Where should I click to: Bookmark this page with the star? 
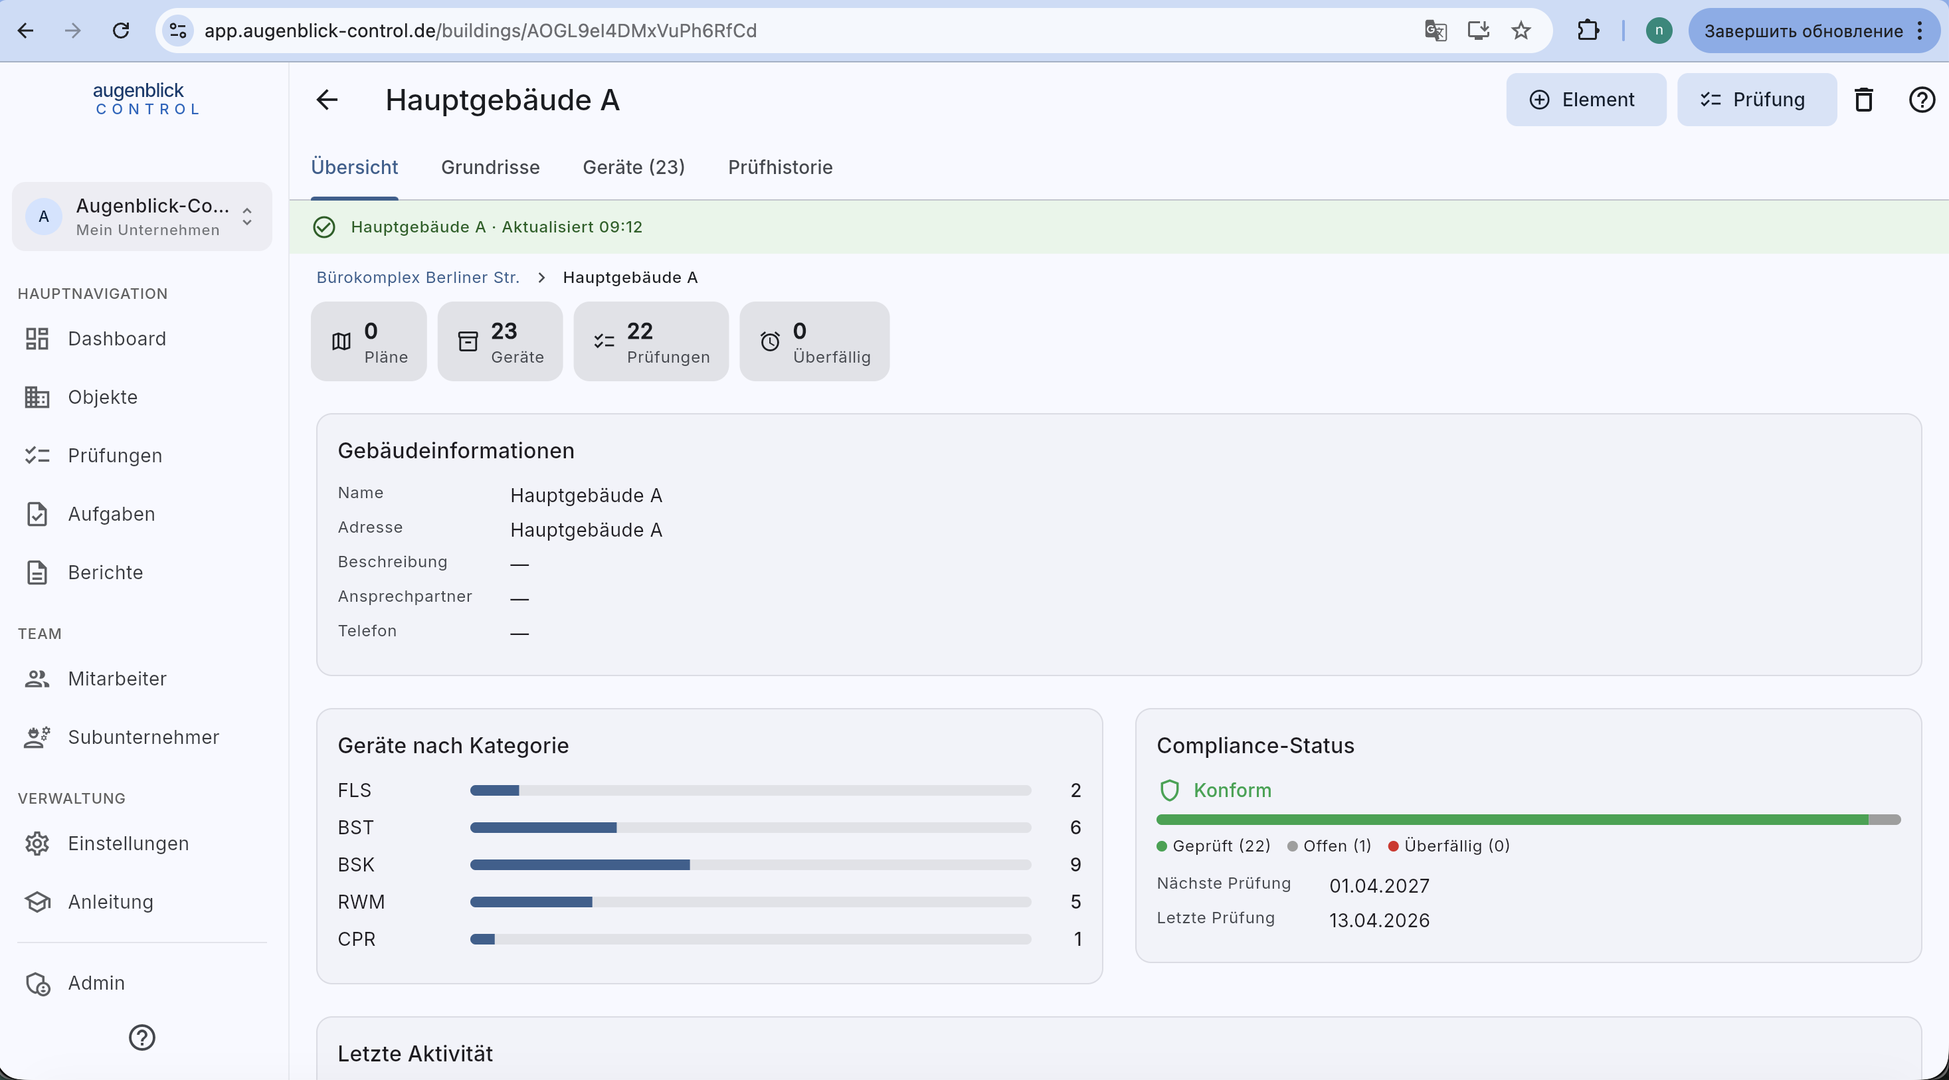coord(1521,31)
